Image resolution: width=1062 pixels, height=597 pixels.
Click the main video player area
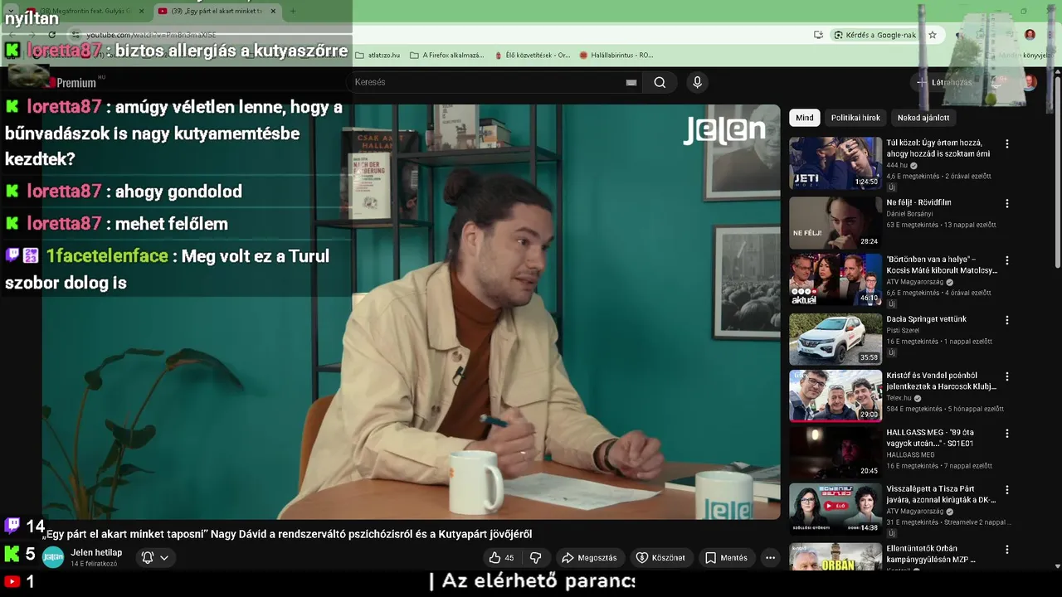(x=411, y=312)
